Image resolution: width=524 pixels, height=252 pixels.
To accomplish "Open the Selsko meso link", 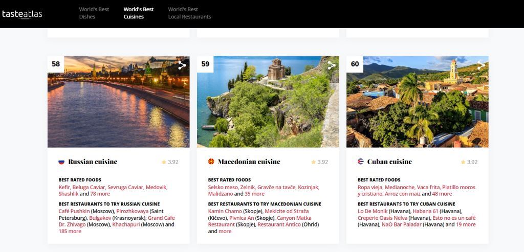I will 223,187.
